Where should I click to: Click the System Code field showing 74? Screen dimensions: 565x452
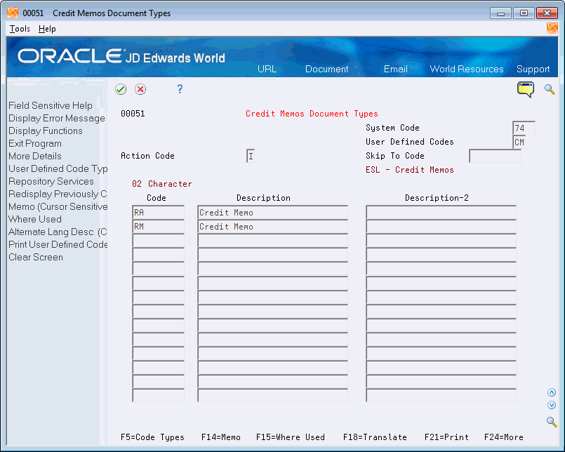[x=524, y=128]
